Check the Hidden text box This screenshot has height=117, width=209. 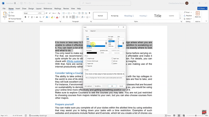(112, 64)
